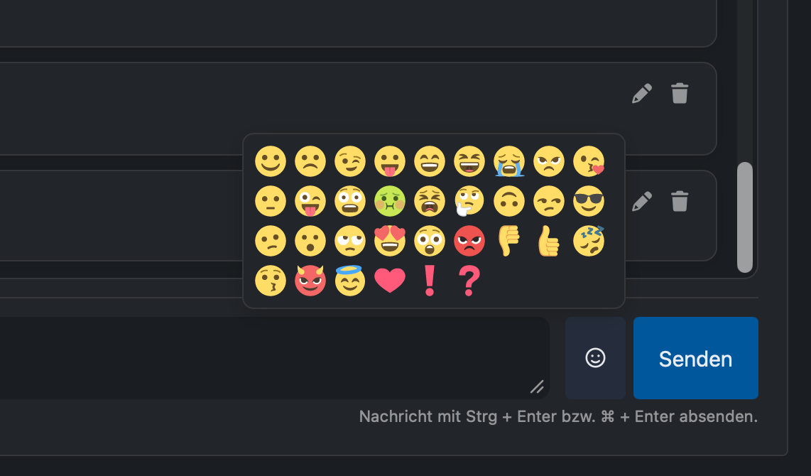Insert the red exclamation mark emoji
The image size is (811, 476).
430,281
